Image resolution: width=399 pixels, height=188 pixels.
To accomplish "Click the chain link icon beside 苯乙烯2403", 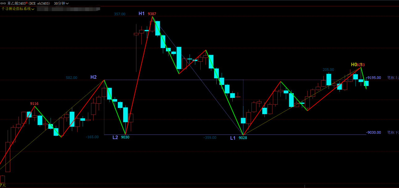I will point(4,3).
